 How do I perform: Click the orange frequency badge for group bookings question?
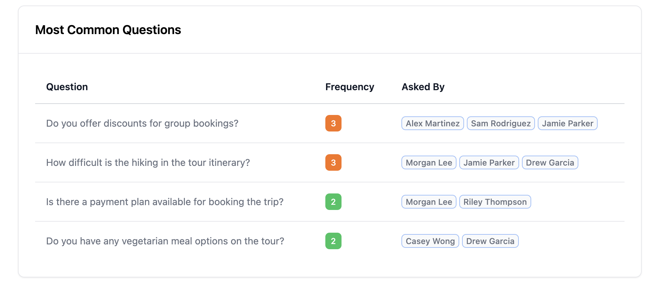click(x=333, y=123)
